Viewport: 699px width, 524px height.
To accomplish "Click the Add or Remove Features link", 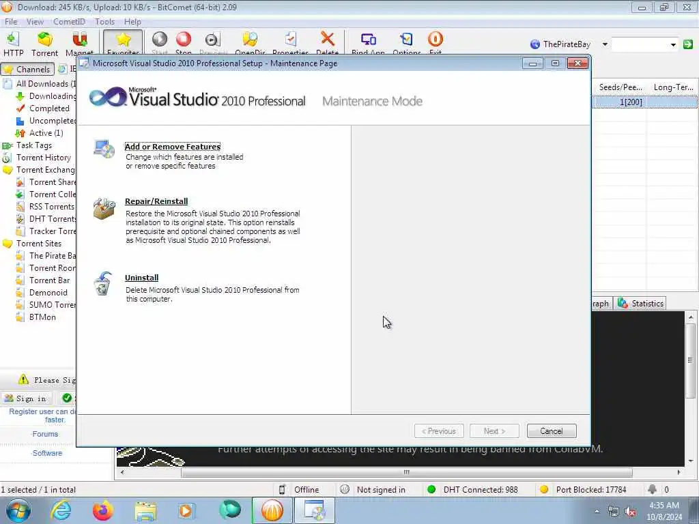I will [173, 147].
